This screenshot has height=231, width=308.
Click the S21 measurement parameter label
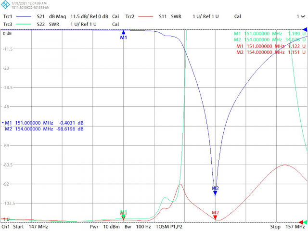click(40, 16)
